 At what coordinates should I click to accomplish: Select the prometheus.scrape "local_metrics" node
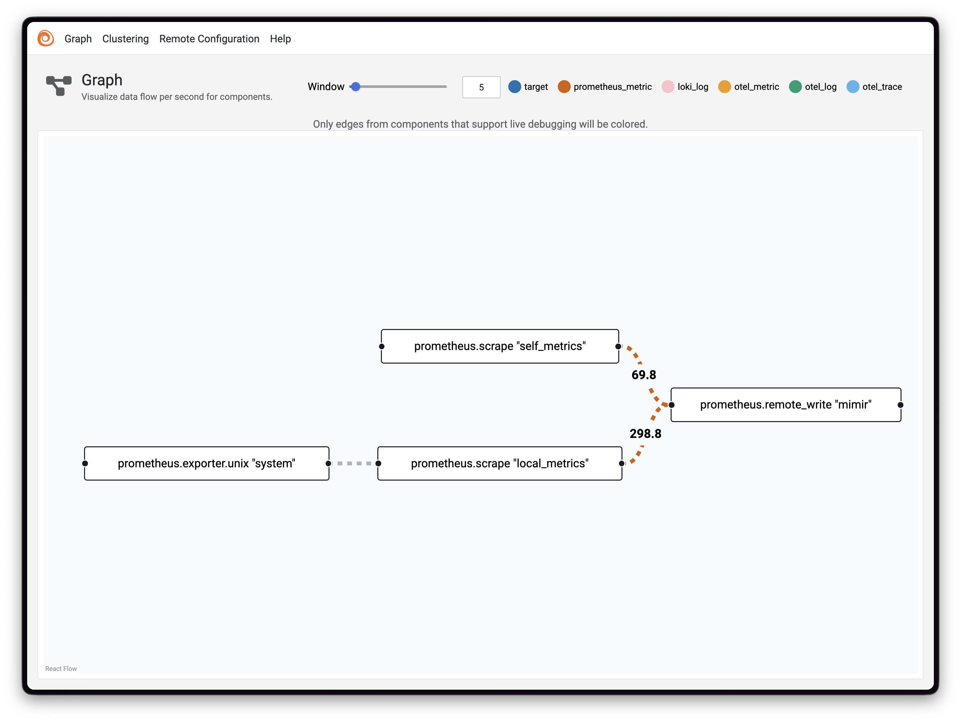point(500,463)
